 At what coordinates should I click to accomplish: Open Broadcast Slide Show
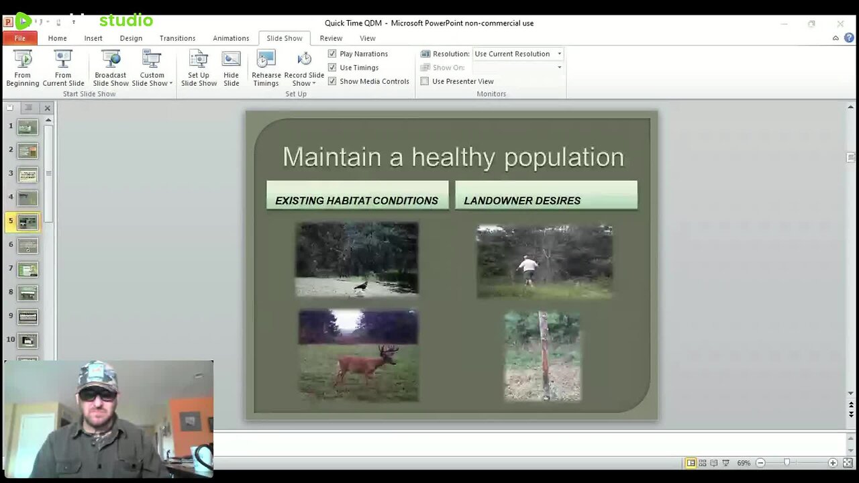pyautogui.click(x=111, y=68)
